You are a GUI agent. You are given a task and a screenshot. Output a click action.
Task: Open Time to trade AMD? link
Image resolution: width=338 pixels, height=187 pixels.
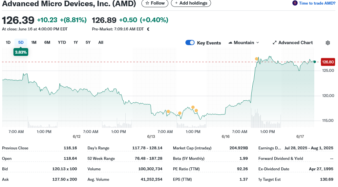(x=317, y=3)
